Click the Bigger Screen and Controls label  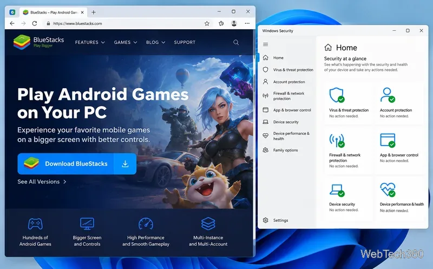[87, 241]
